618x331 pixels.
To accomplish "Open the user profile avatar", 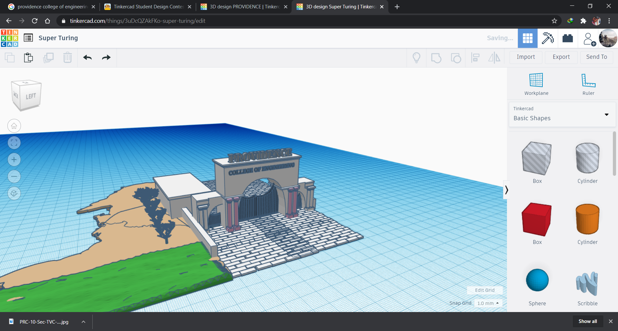I will click(x=608, y=38).
